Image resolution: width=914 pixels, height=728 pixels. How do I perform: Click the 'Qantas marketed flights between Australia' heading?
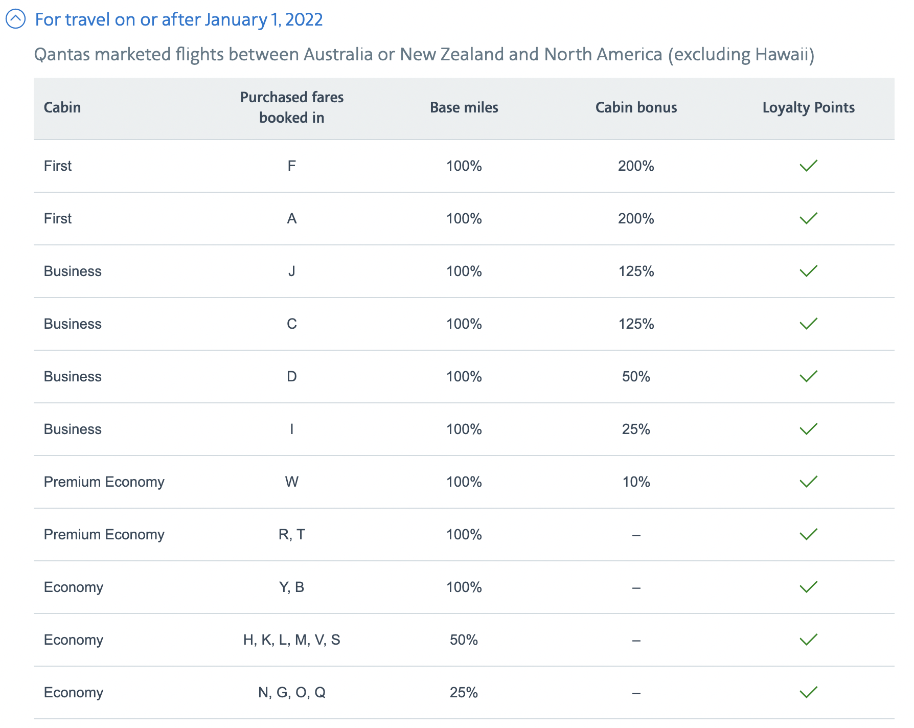tap(424, 54)
